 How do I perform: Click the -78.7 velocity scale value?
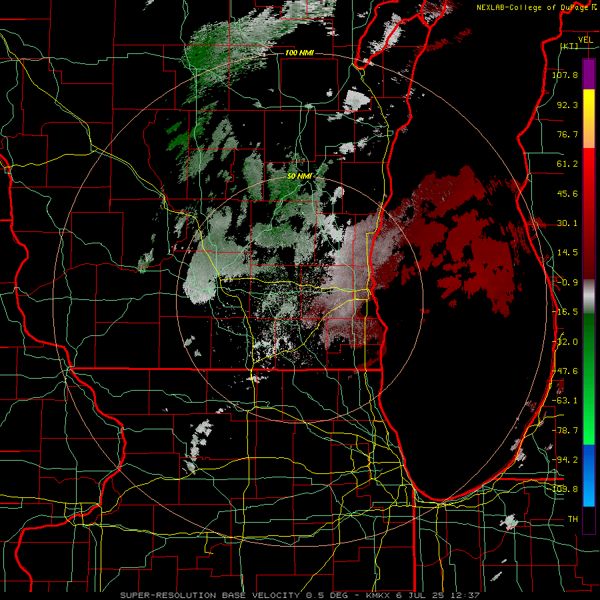[565, 431]
